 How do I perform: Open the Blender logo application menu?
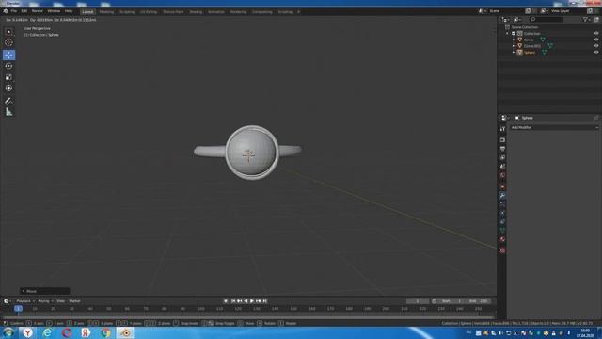pyautogui.click(x=6, y=11)
